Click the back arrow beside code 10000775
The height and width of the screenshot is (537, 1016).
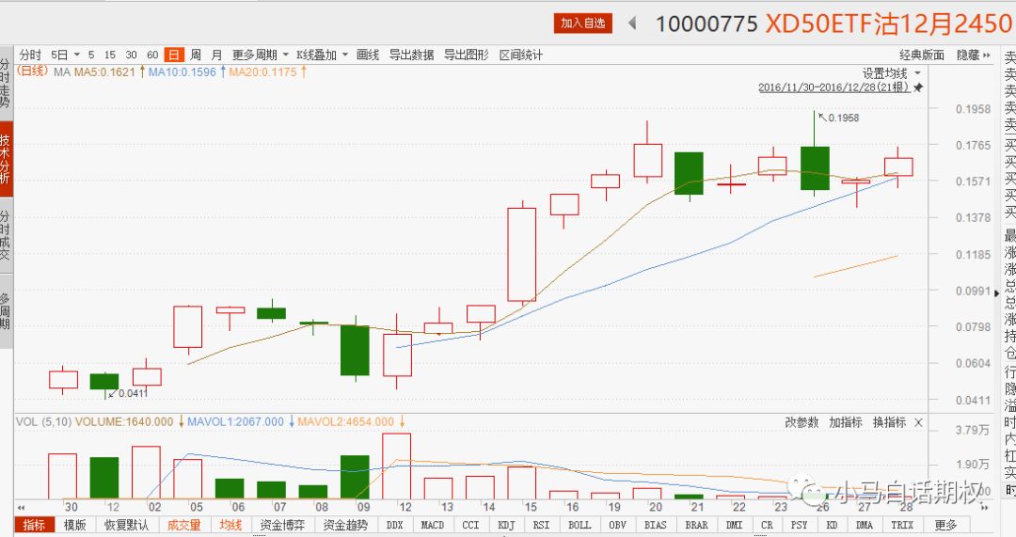coord(632,23)
